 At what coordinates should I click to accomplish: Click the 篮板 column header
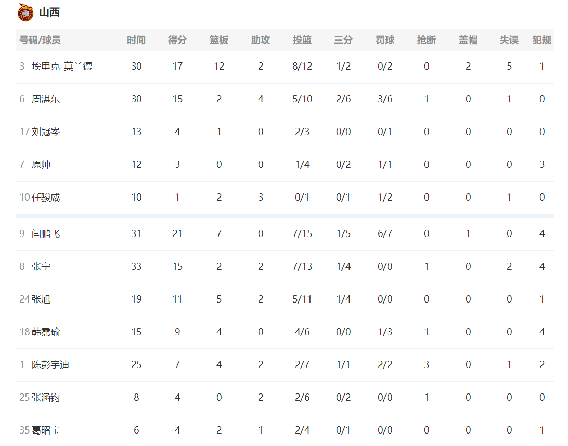tap(219, 40)
